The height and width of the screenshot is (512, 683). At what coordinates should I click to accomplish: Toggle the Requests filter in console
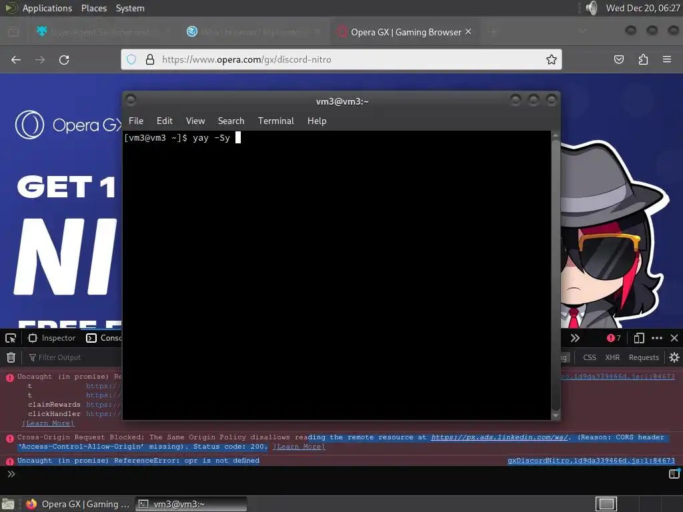pos(644,357)
